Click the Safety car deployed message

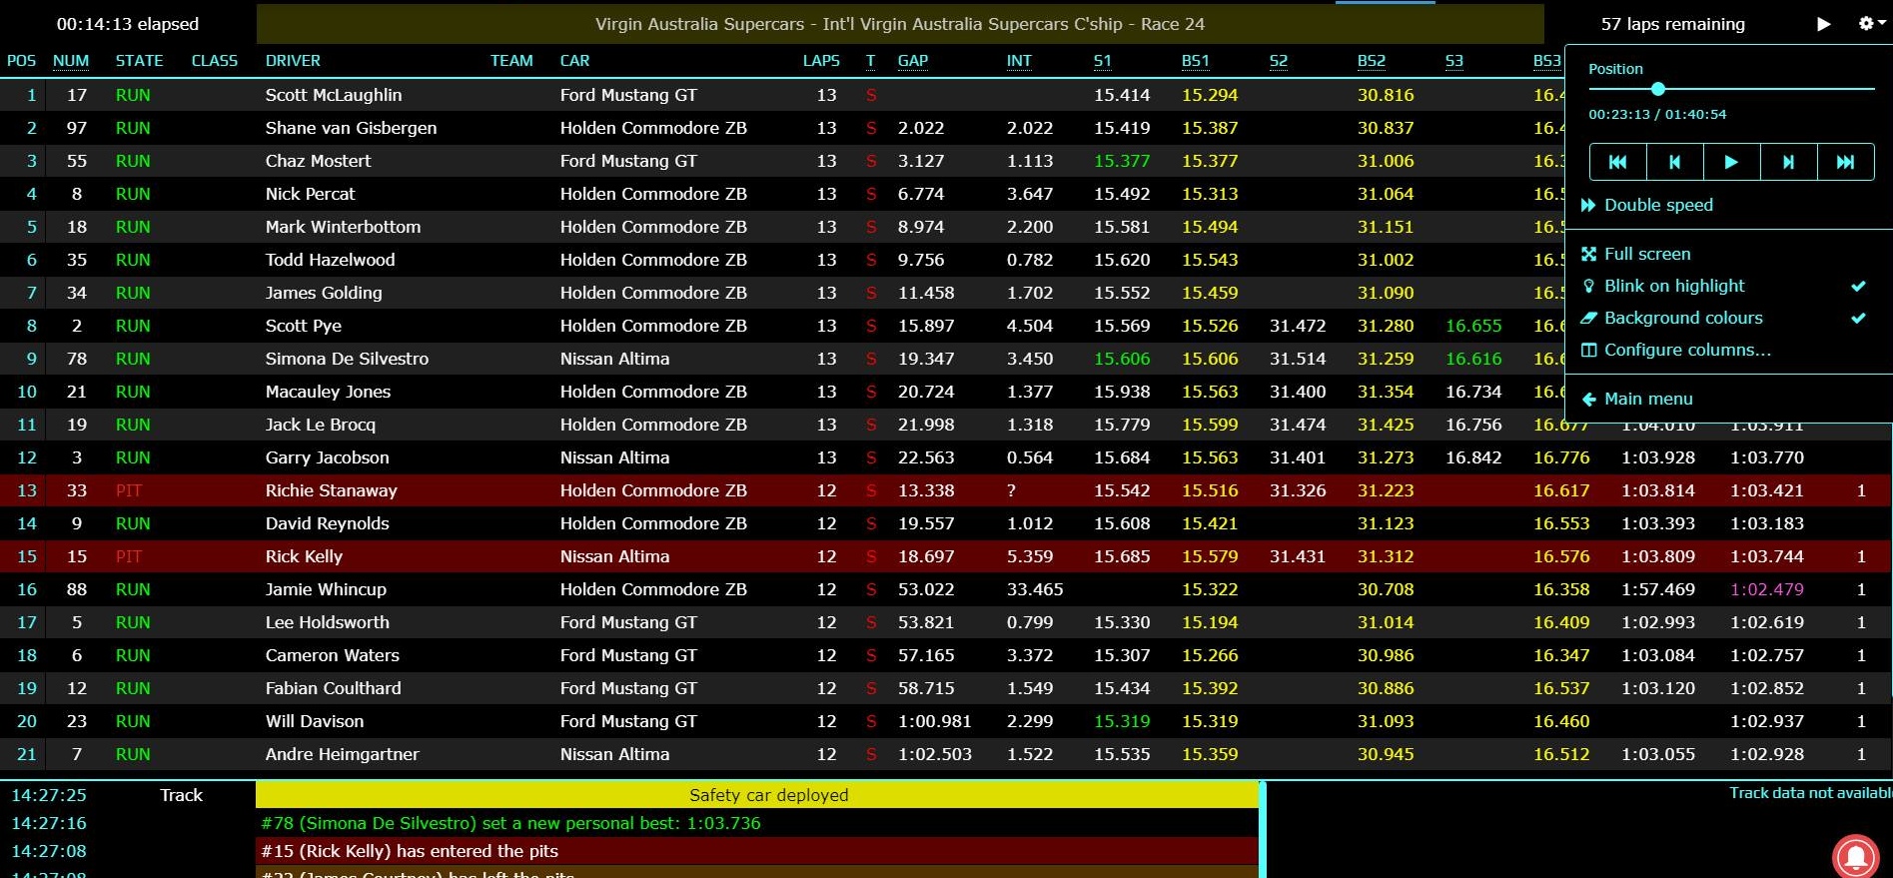pyautogui.click(x=756, y=795)
